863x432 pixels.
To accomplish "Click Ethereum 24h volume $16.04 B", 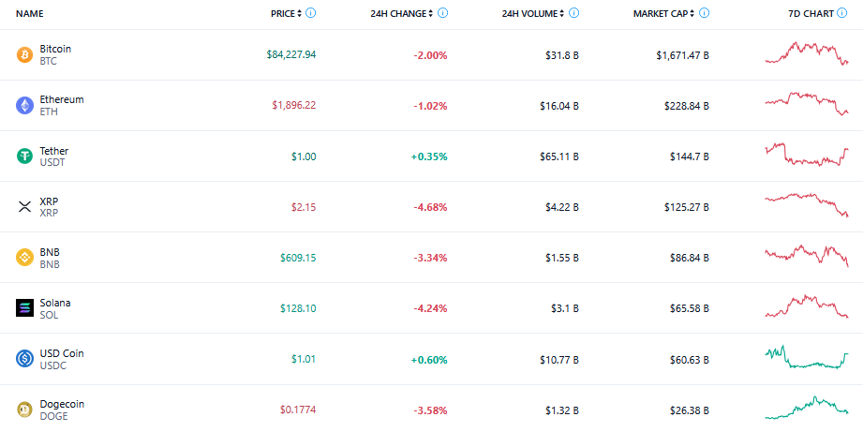I will point(559,106).
